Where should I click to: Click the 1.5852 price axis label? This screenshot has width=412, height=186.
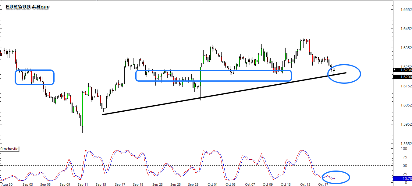coord(406,144)
